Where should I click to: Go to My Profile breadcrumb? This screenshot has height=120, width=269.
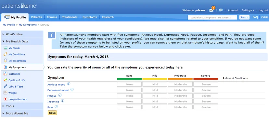coord(9,25)
